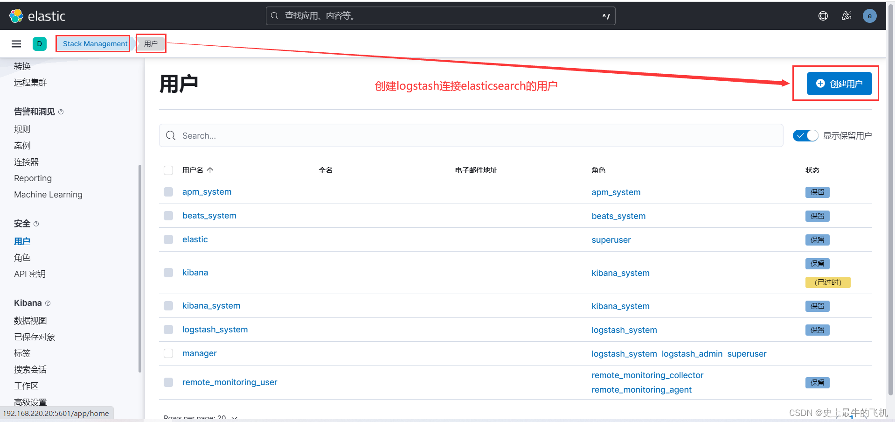The width and height of the screenshot is (895, 422).
Task: Click the sidebar vertical scrollbar
Action: pos(140,268)
